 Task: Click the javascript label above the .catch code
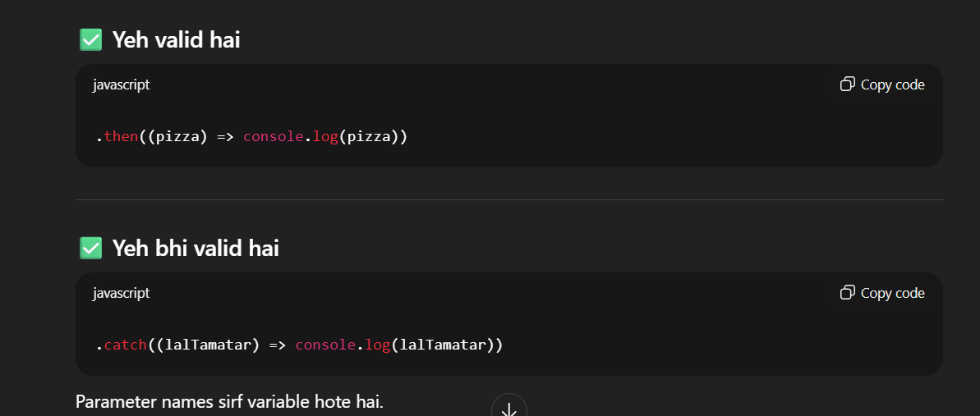[x=121, y=293]
